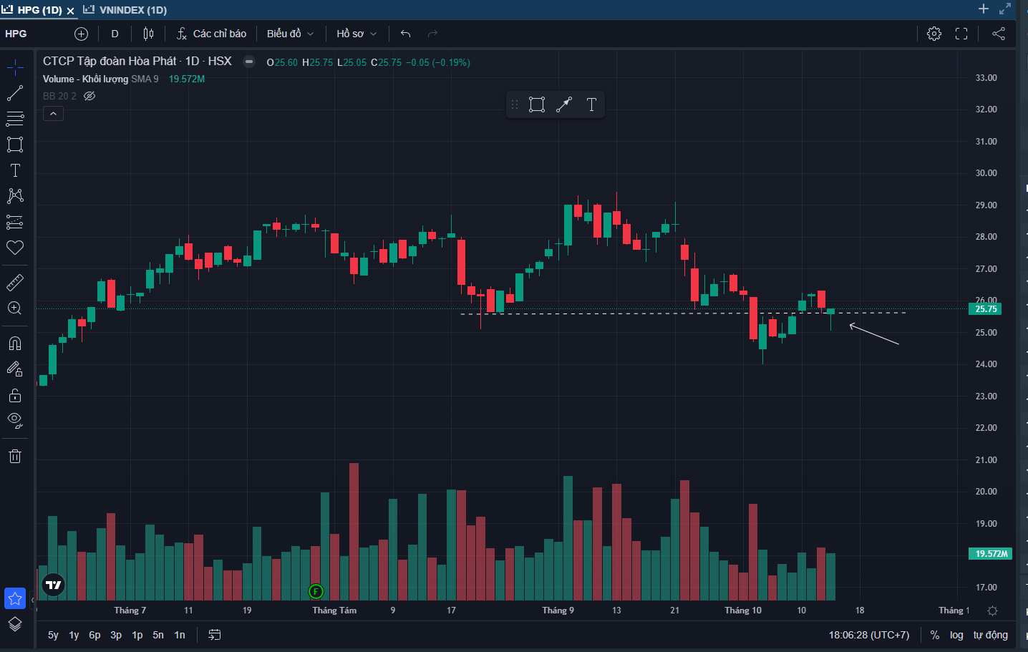The image size is (1028, 652).
Task: Set the time range to 6p
Action: 94,635
